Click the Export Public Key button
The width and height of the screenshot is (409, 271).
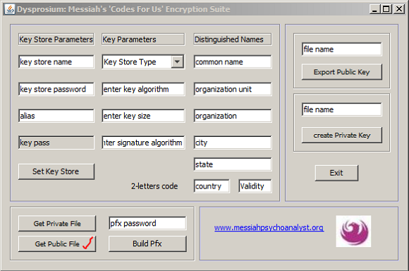coord(342,72)
